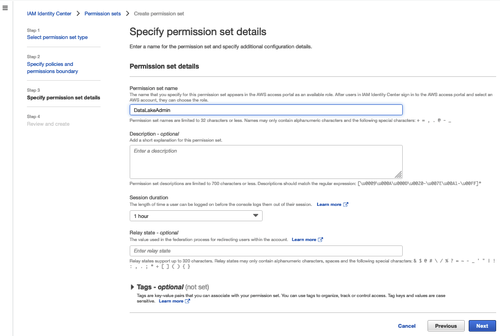Image resolution: width=500 pixels, height=336 pixels.
Task: Cancel the permission set creation
Action: pos(407,326)
